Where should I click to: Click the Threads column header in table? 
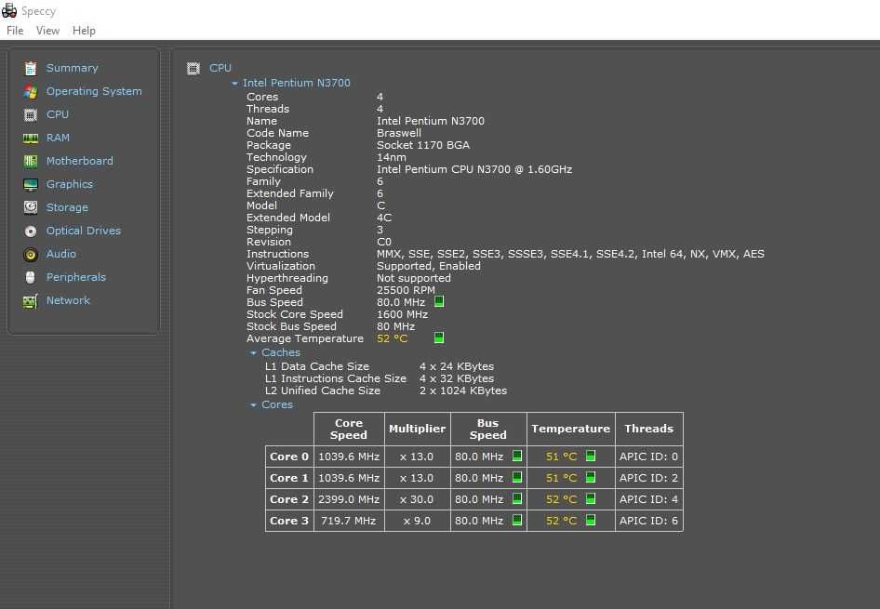pos(648,429)
